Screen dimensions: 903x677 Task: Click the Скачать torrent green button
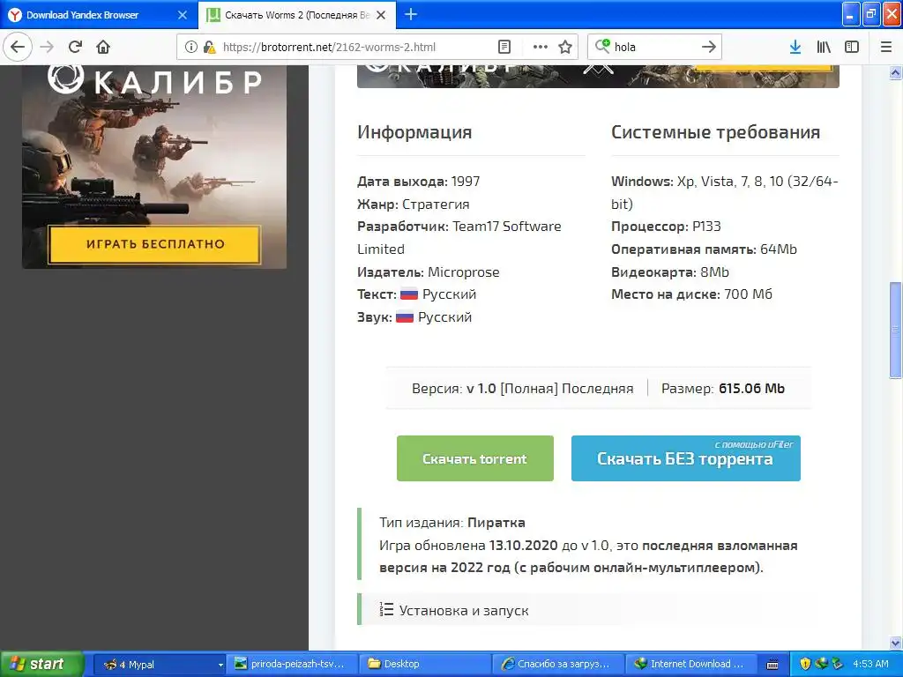pyautogui.click(x=474, y=458)
